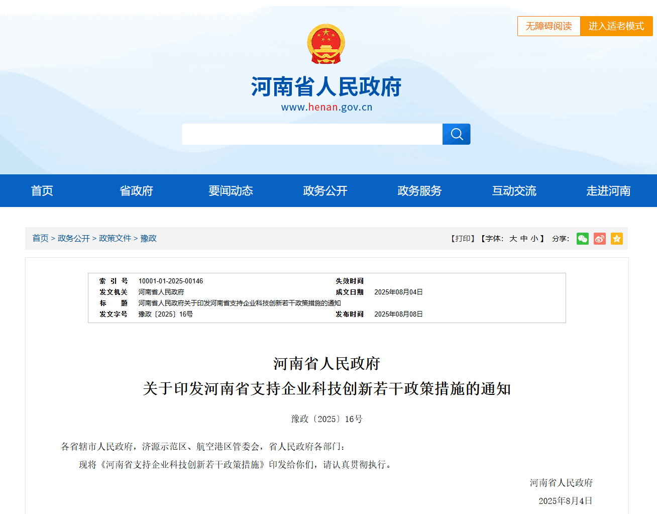
Task: Share article via Weibo icon
Action: click(x=599, y=239)
